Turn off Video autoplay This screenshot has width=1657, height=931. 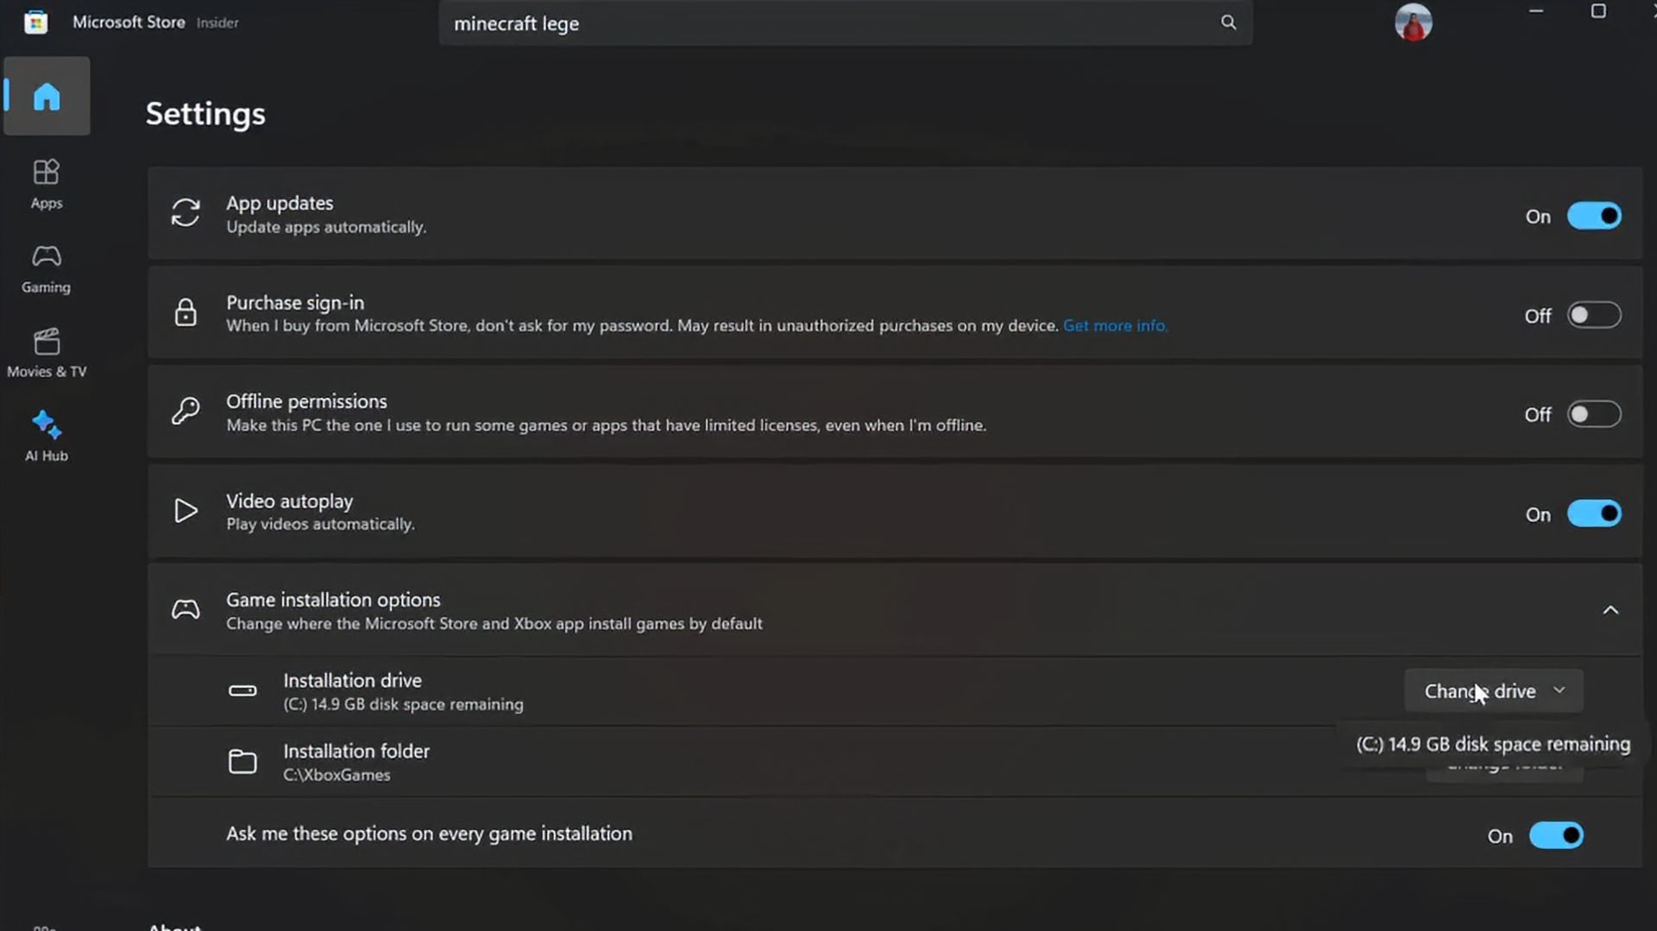[1593, 513]
